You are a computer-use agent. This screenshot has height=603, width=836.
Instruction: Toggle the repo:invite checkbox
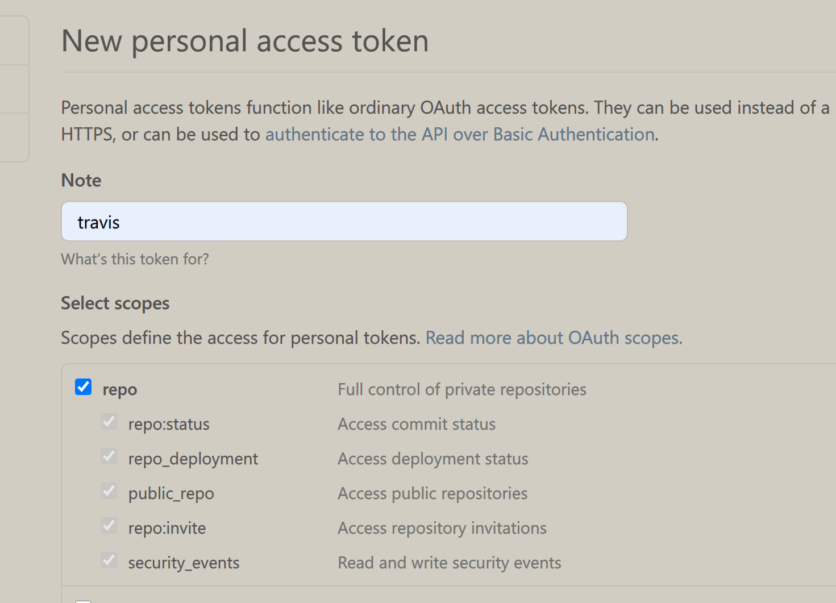click(109, 526)
